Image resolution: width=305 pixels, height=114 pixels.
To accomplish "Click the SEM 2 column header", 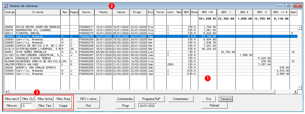I will click(x=244, y=12).
